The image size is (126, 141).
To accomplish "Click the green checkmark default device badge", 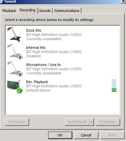I will pos(19,91).
